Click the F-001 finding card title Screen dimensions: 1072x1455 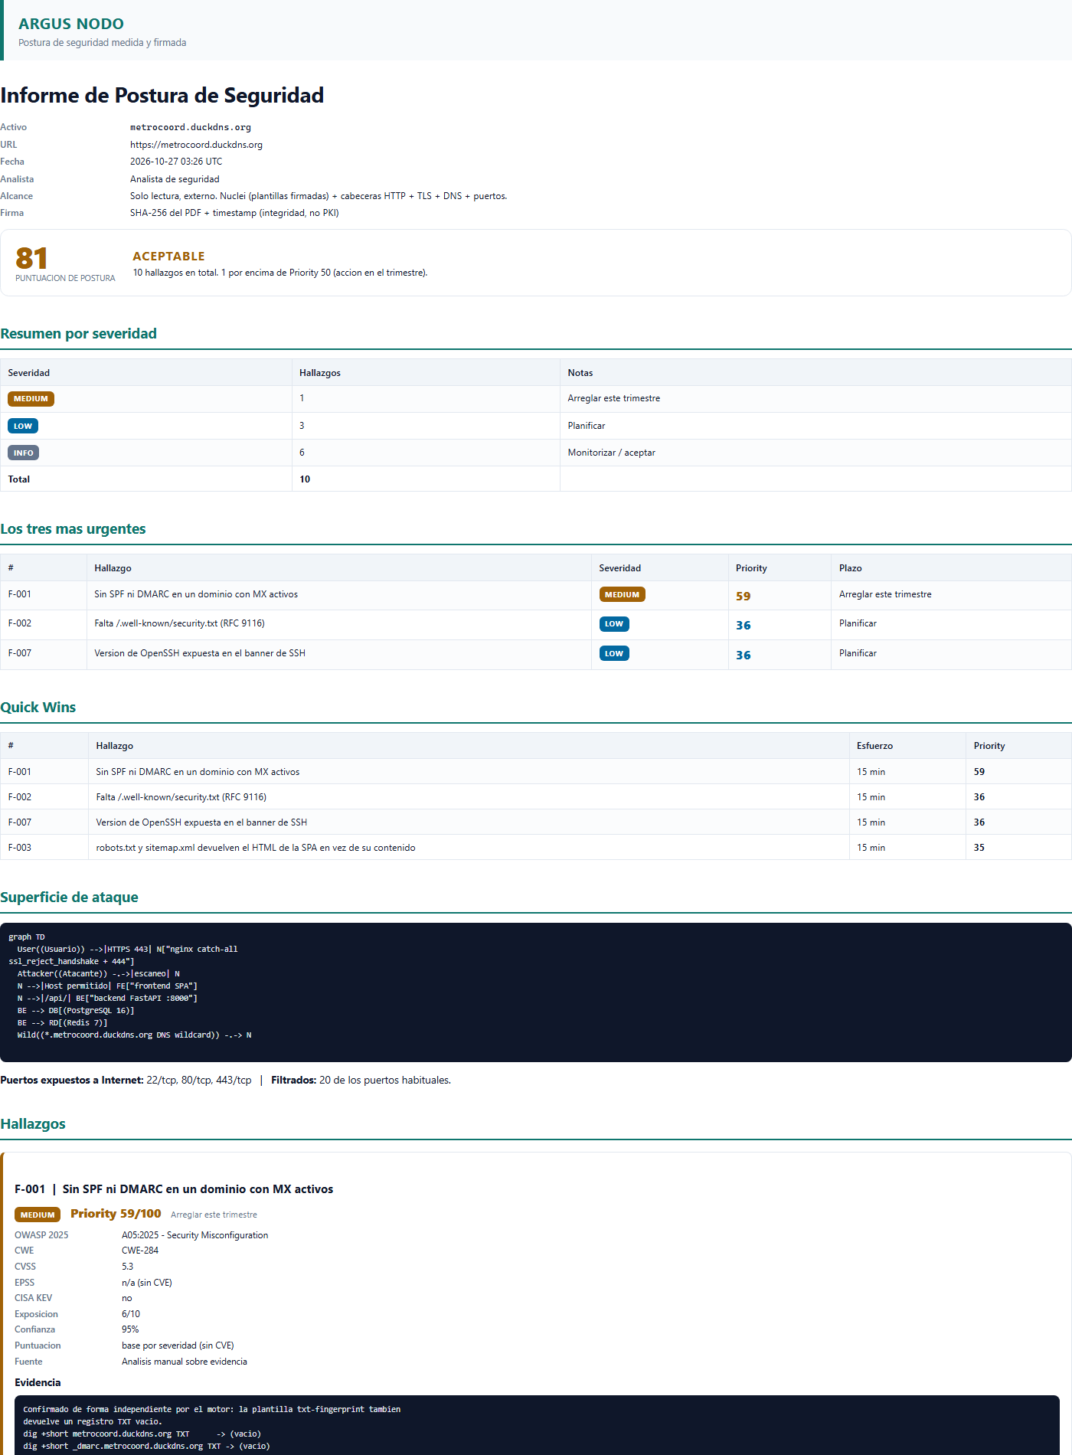174,1189
